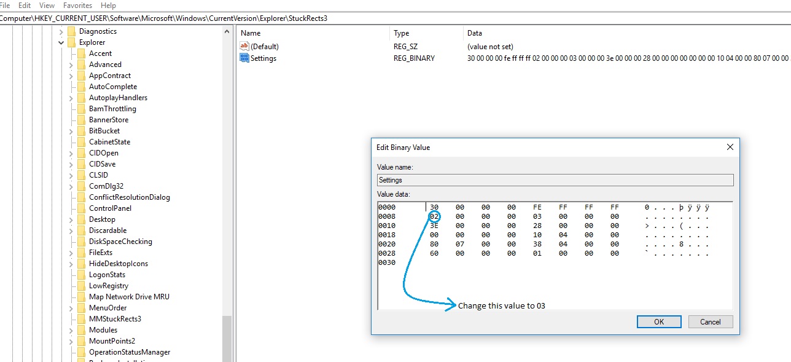Click REG_BINARY type cell of Settings
This screenshot has width=791, height=362.
pos(414,58)
